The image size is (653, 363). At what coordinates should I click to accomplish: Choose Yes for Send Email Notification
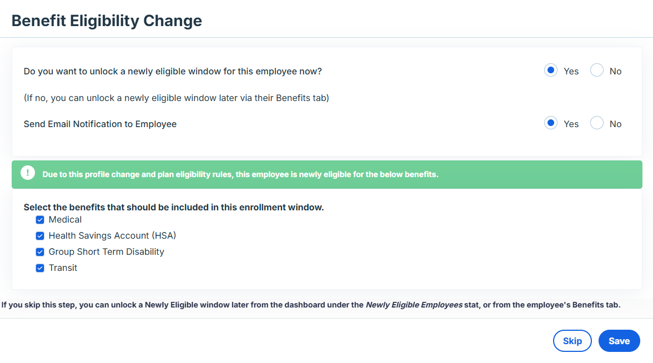click(551, 123)
